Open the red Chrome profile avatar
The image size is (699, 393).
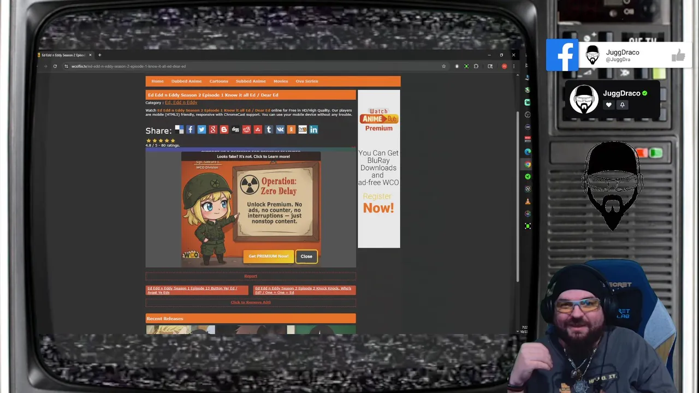(504, 66)
